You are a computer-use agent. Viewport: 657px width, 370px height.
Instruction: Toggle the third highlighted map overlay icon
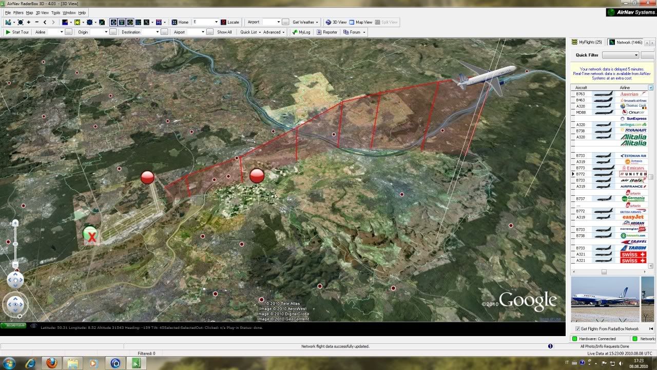(x=130, y=22)
